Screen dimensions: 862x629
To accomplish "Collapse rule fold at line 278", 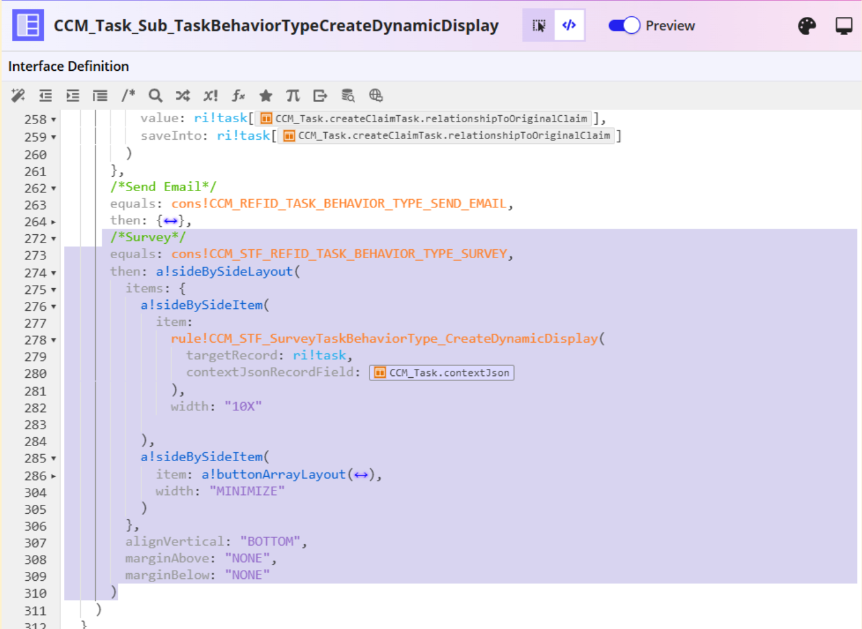I will [x=53, y=340].
